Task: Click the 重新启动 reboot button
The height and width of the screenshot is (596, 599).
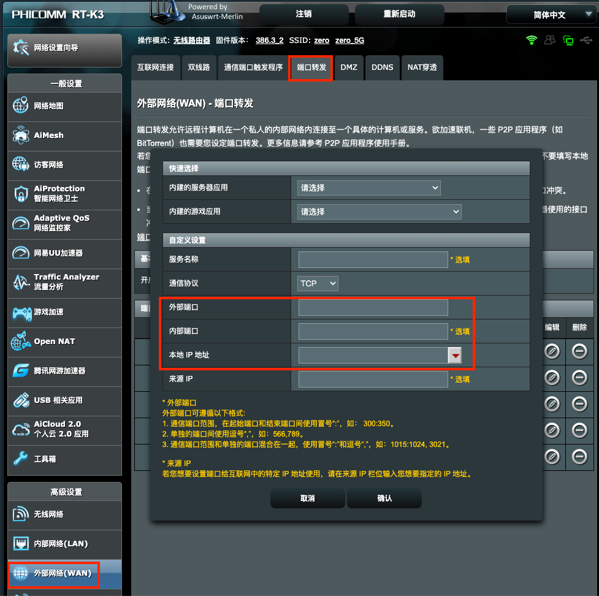Action: (x=400, y=15)
